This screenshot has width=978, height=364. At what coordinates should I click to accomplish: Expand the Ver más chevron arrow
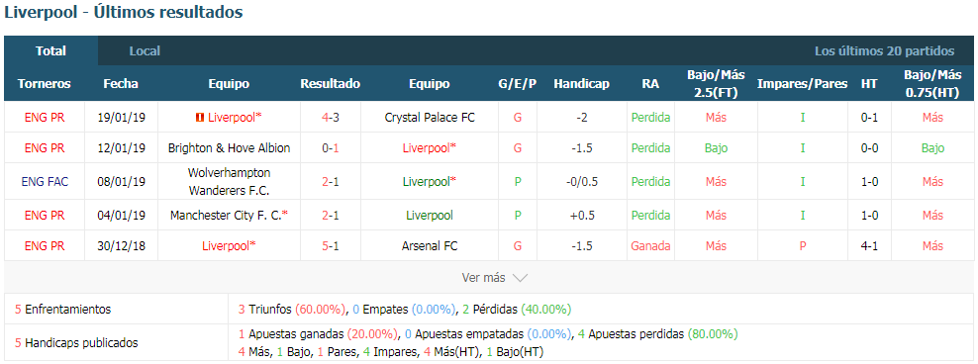click(x=520, y=278)
